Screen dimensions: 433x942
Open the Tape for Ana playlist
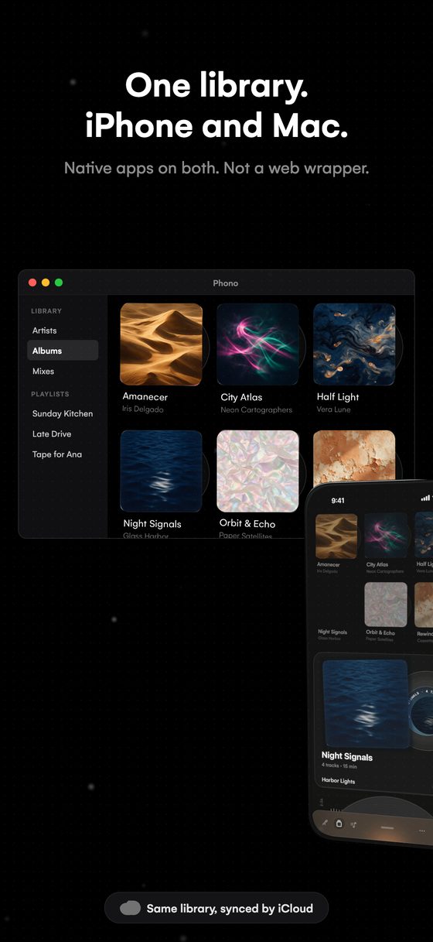pos(56,454)
